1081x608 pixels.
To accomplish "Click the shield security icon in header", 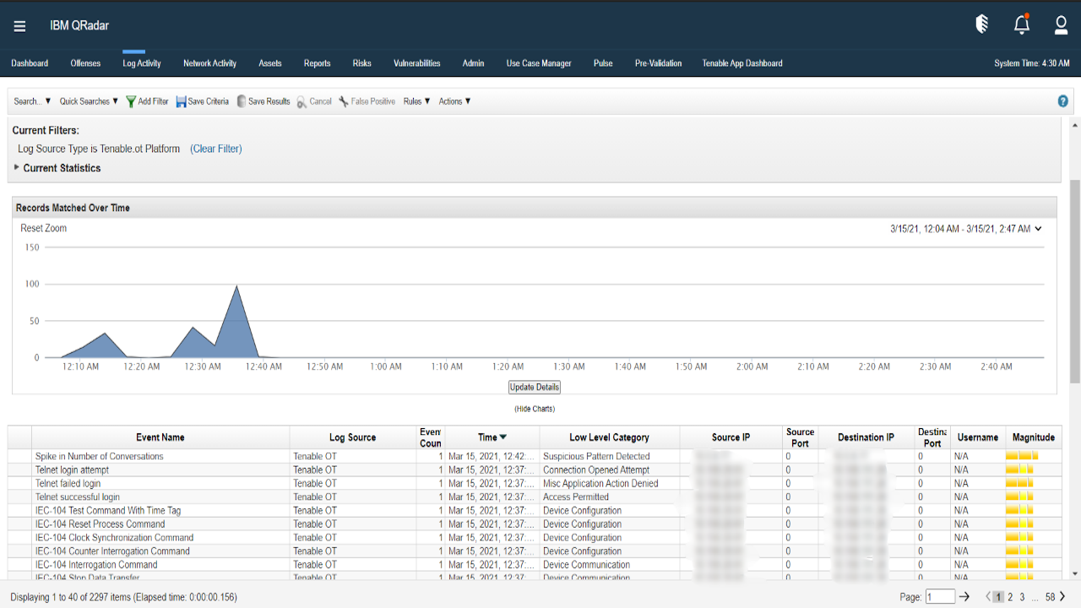I will pyautogui.click(x=982, y=24).
